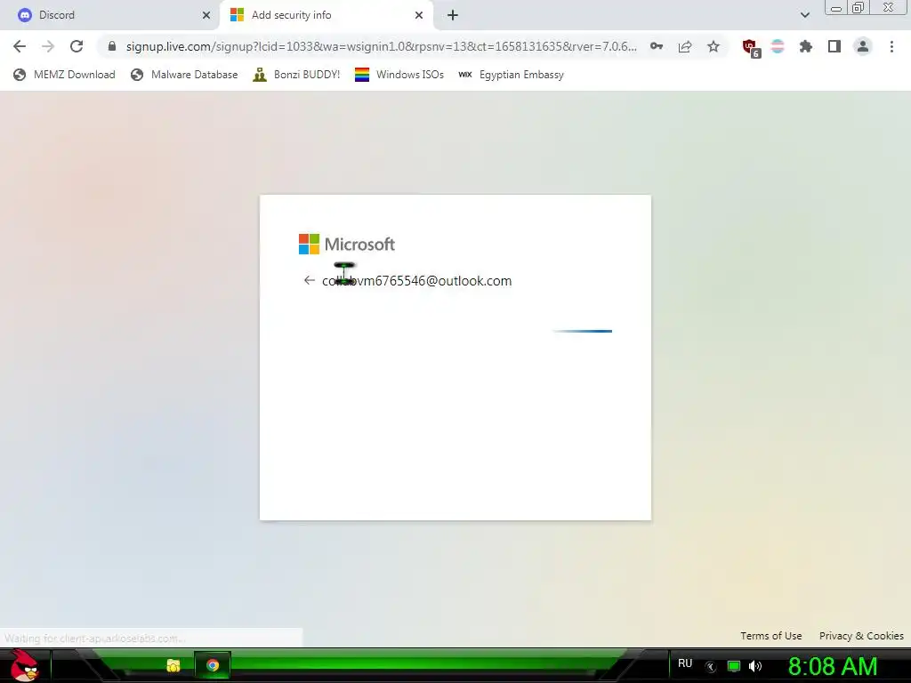
Task: Select the Chrome taskbar button
Action: click(213, 665)
